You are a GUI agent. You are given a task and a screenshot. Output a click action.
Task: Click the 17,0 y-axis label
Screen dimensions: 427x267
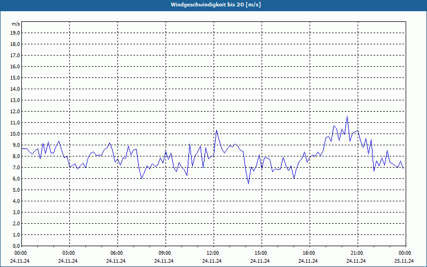click(x=15, y=56)
